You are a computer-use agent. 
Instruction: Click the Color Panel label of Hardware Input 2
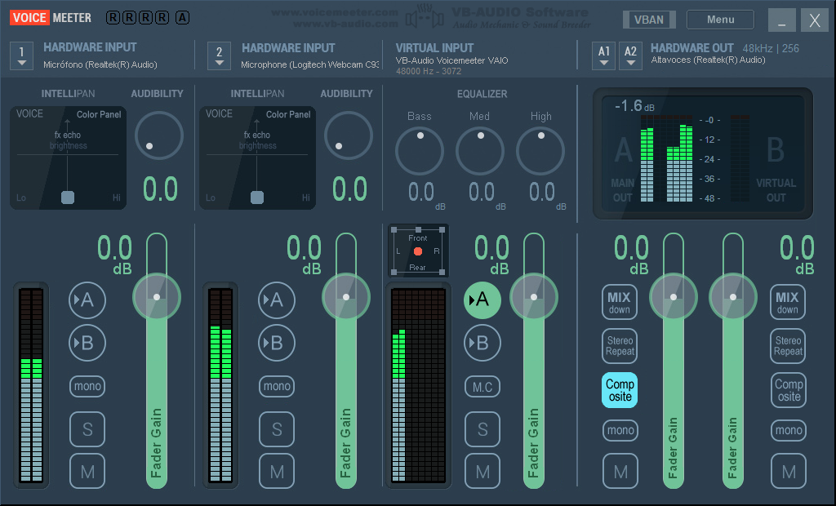pyautogui.click(x=288, y=114)
